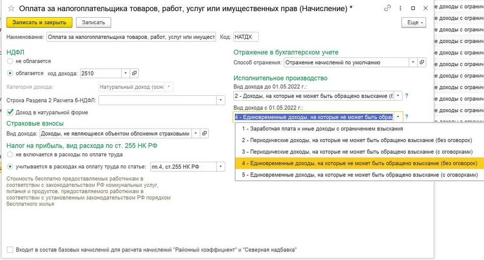Click 'Записать и закрыть' button
The image size is (484, 260).
coord(39,23)
